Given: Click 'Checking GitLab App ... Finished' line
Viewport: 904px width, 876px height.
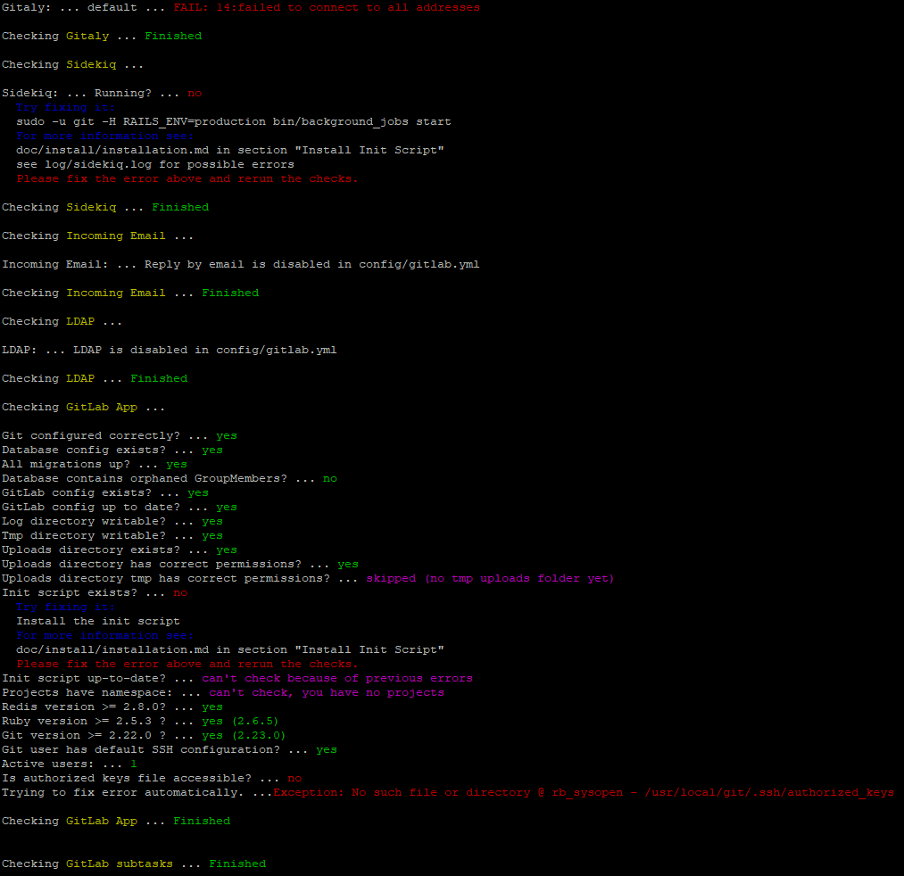Looking at the screenshot, I should (116, 822).
